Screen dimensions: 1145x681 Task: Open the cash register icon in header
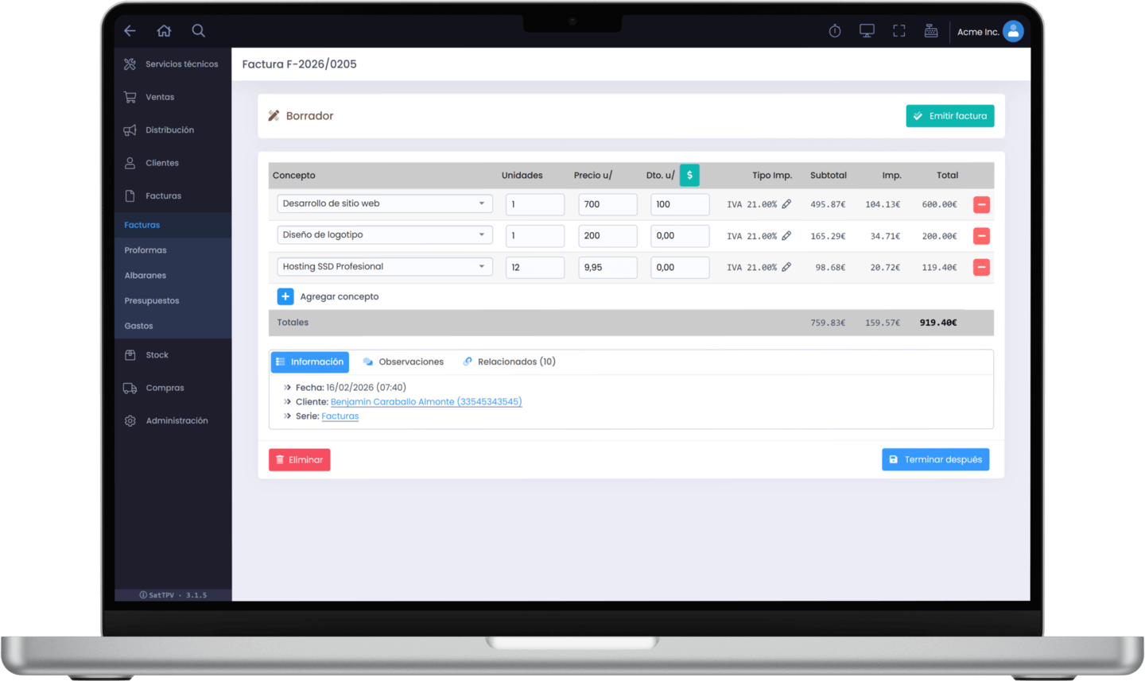931,31
